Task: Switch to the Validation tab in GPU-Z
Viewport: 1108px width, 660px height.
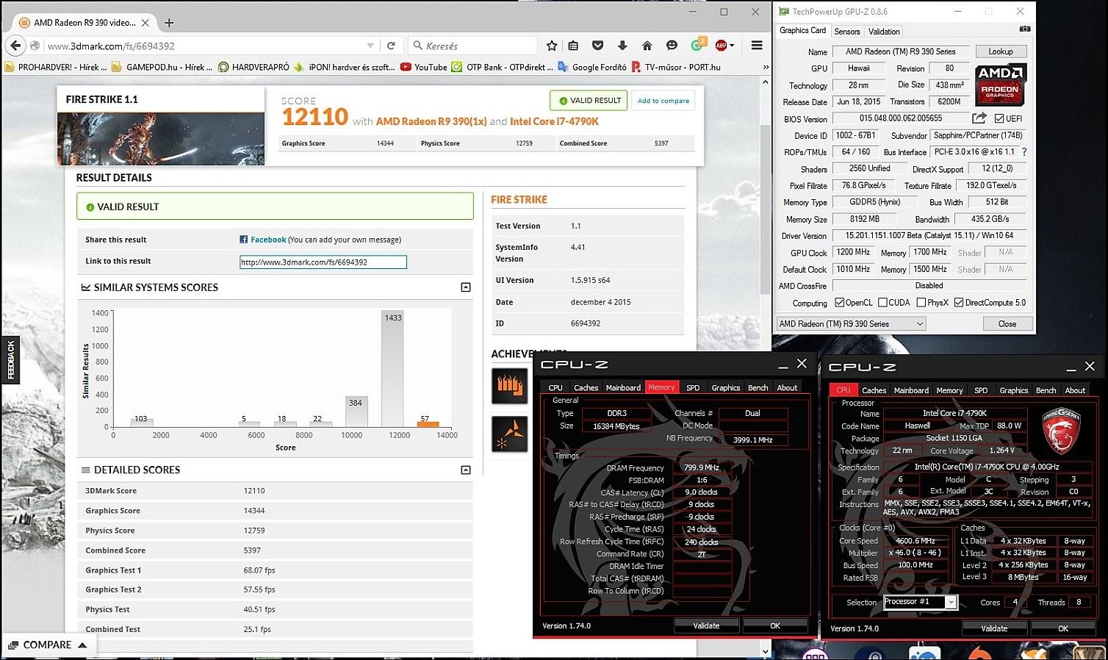Action: pyautogui.click(x=884, y=32)
